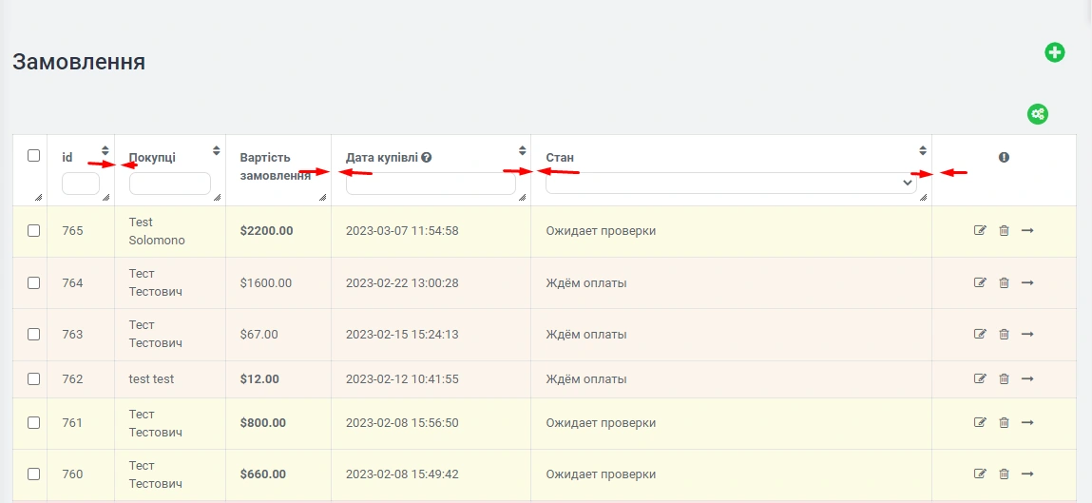This screenshot has height=503, width=1092.
Task: Focus the Покупці filter text field
Action: point(169,184)
